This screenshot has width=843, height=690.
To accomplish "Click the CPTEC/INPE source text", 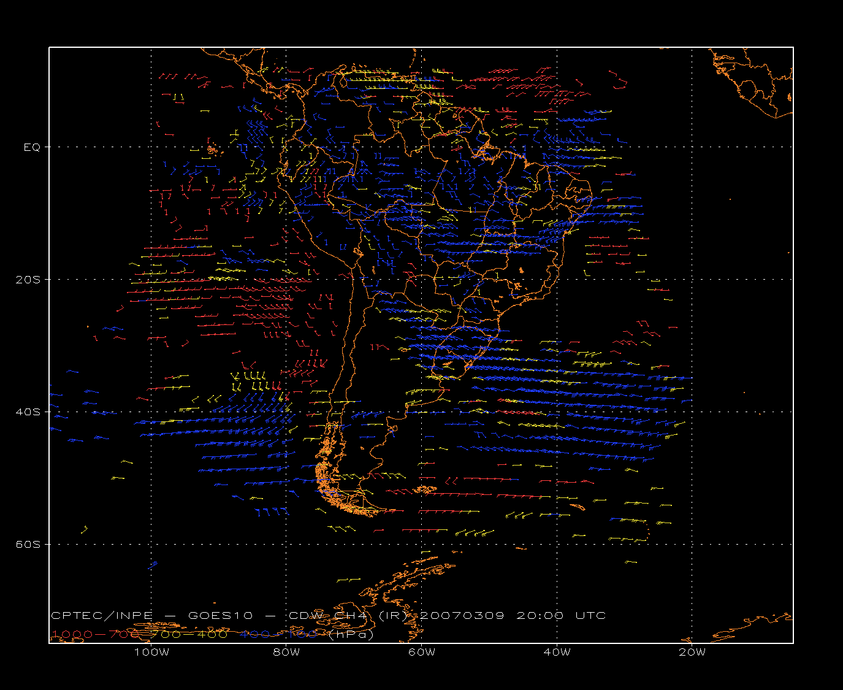I will (x=102, y=616).
